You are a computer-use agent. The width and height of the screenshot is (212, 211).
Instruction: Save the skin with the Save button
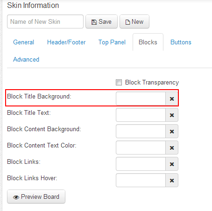coord(101,21)
